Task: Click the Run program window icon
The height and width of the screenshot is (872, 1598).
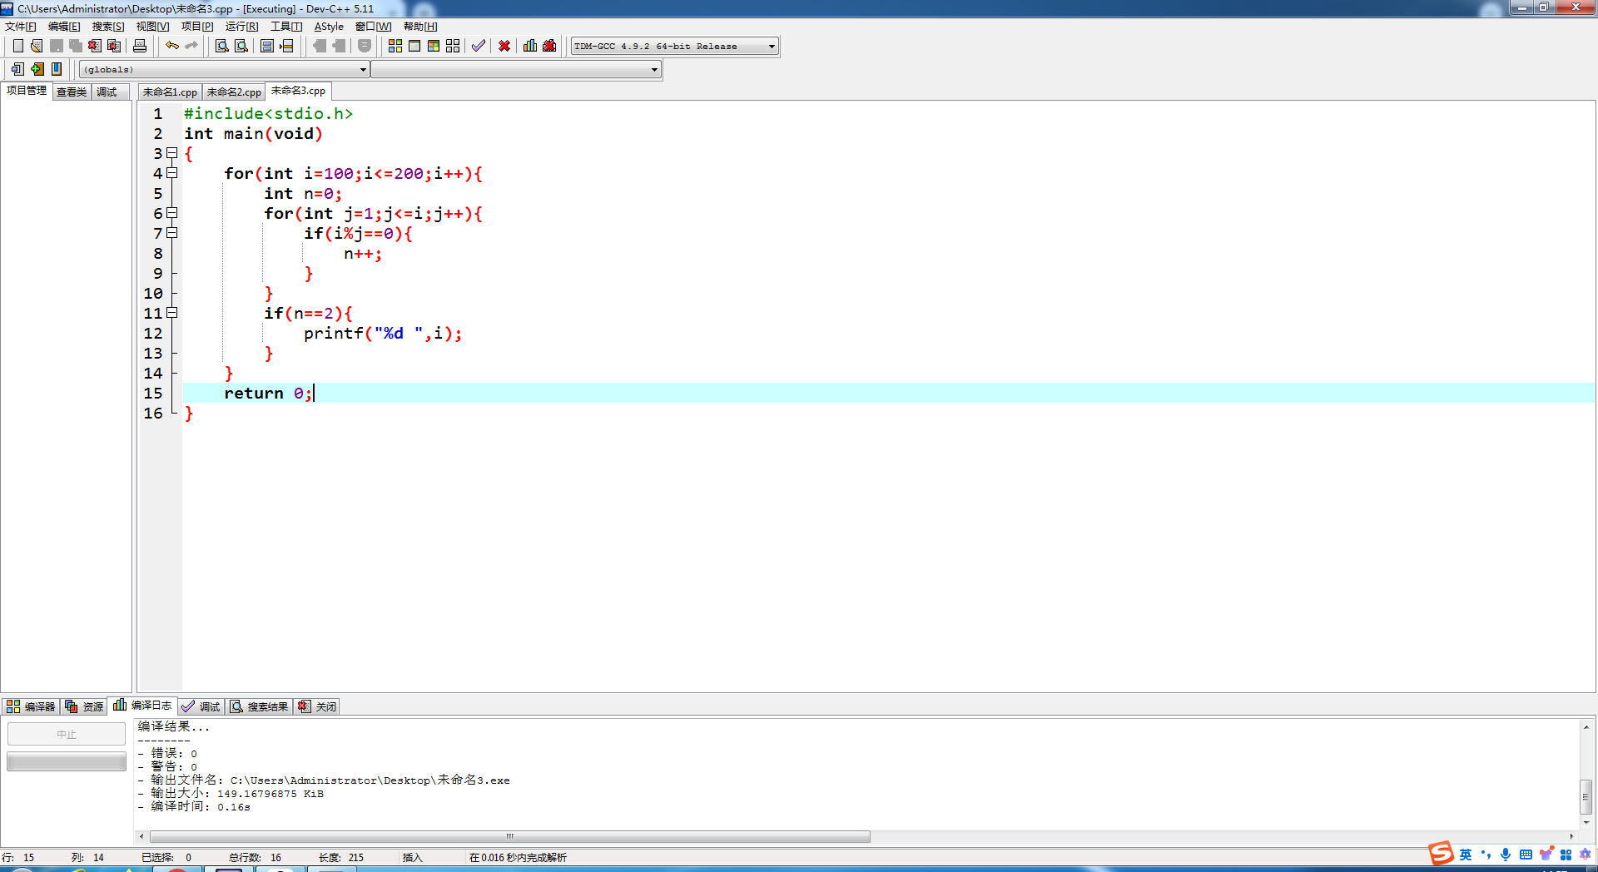Action: click(414, 46)
